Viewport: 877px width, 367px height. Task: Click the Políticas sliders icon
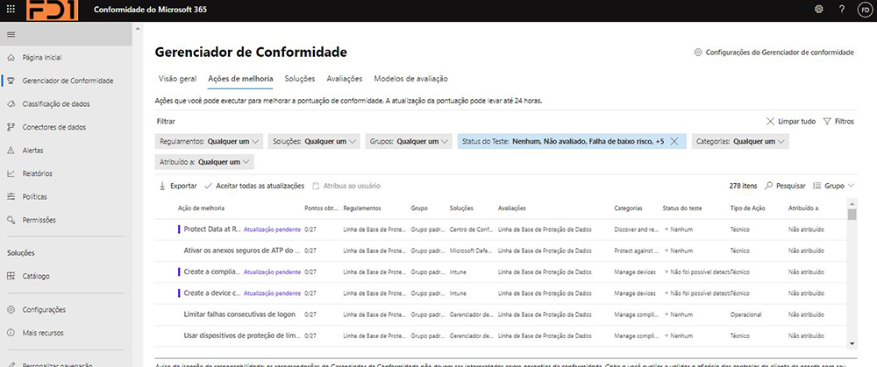[11, 196]
